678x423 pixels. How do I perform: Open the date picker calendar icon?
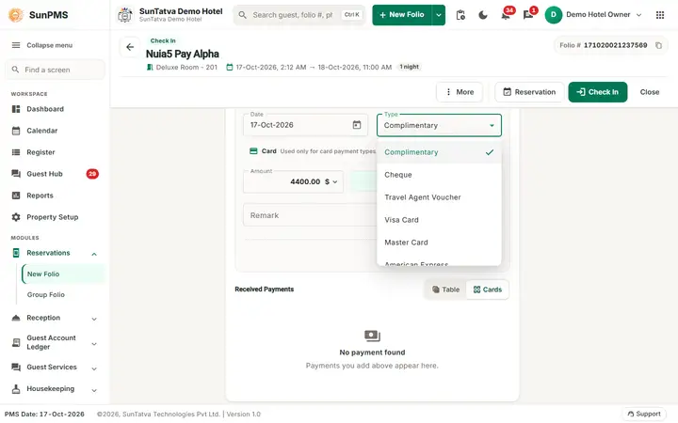[357, 125]
